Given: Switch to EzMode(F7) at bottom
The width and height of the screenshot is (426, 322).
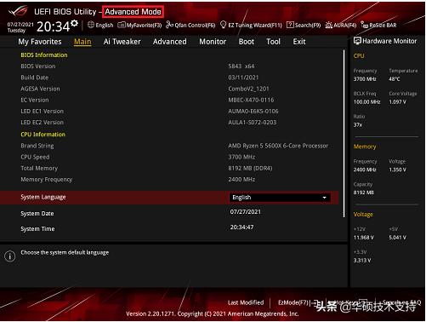Looking at the screenshot, I should (x=293, y=302).
